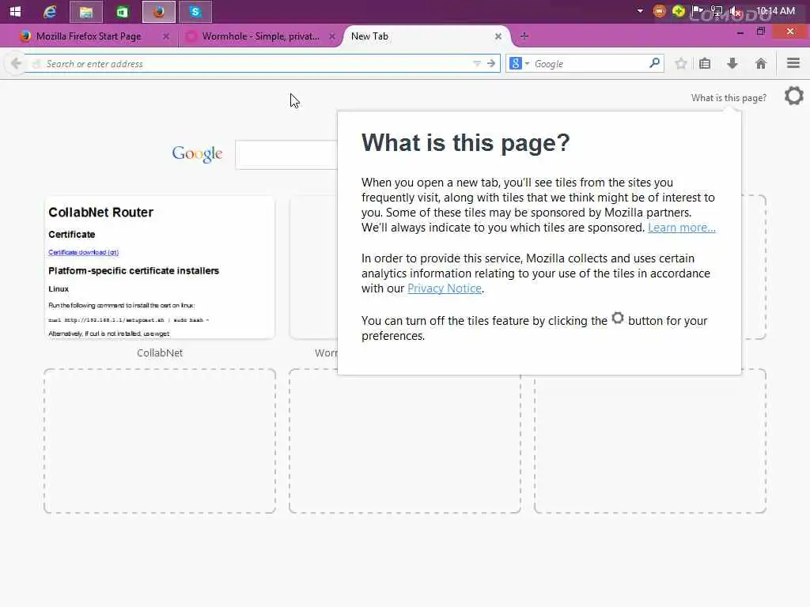Open the Privacy Notice link
Screen dimensions: 810x607
coord(445,288)
